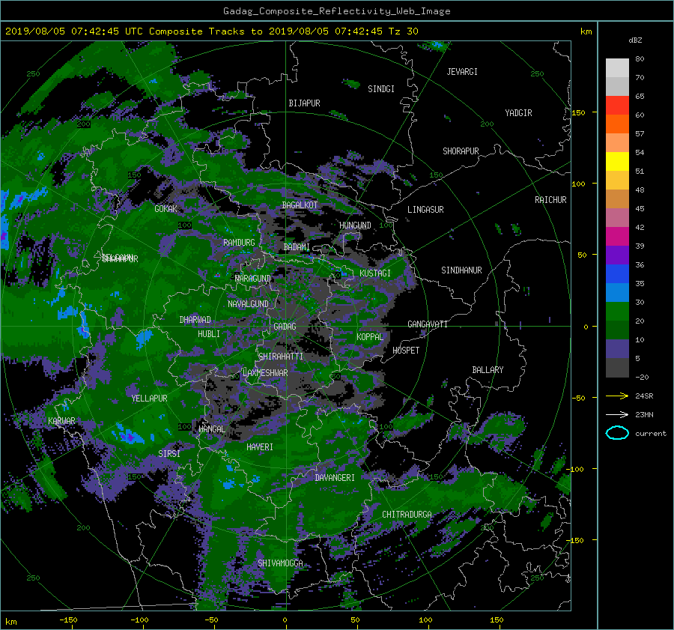Click the YELLAPUR city label
The height and width of the screenshot is (630, 674).
coord(149,399)
